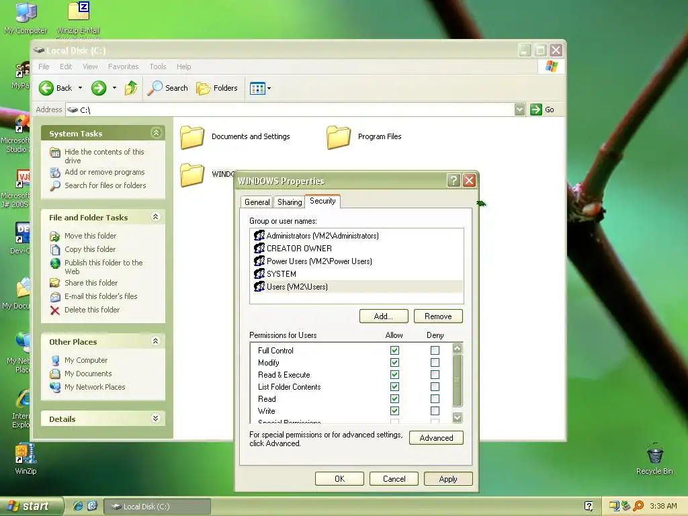
Task: Toggle the Folders pane button
Action: (217, 88)
